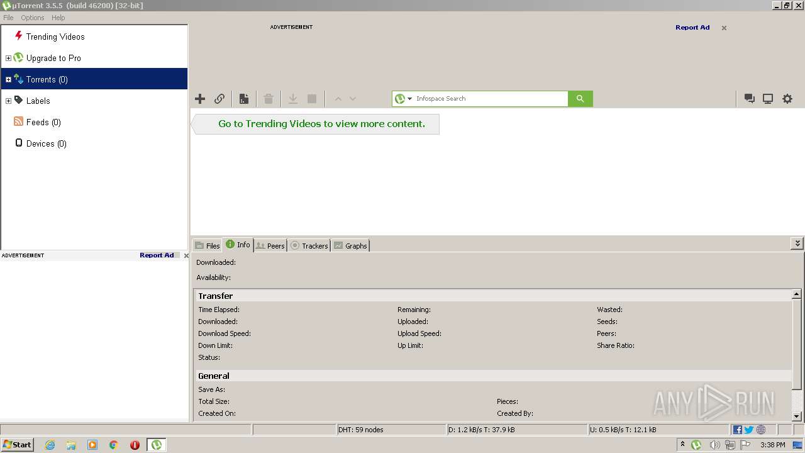The image size is (805, 453).
Task: Collapse detail pane with double-chevron button
Action: pos(797,243)
